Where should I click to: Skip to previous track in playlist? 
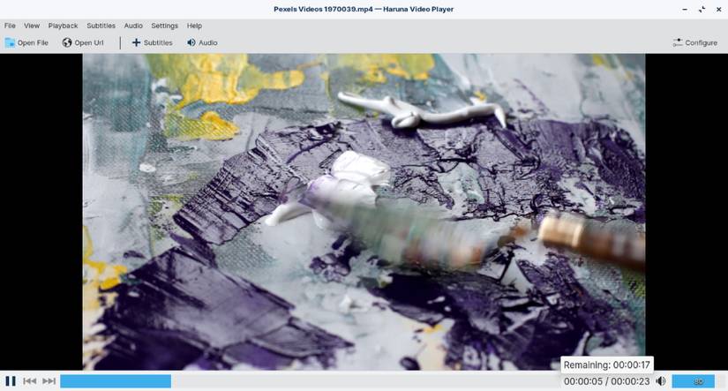30,381
